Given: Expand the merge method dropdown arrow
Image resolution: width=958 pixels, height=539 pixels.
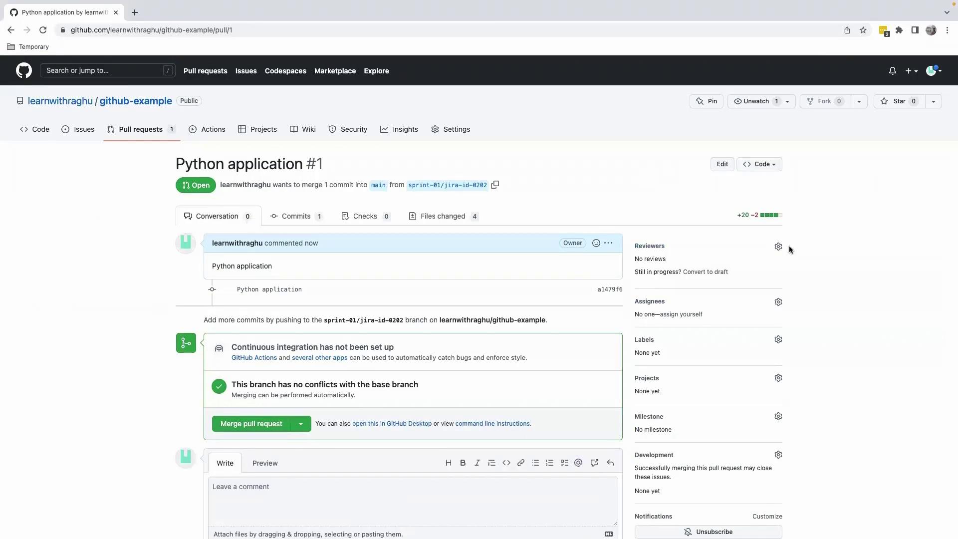Looking at the screenshot, I should point(301,424).
